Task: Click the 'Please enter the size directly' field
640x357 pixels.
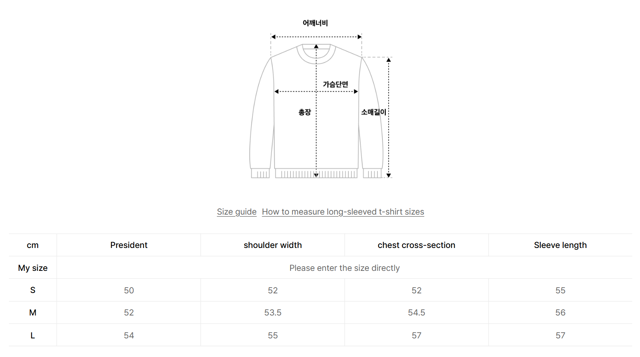Action: (x=344, y=268)
